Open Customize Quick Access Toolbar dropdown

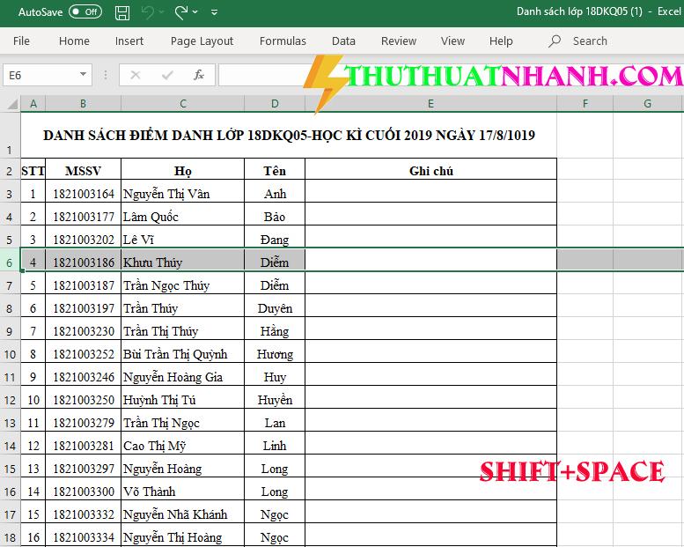coord(214,12)
